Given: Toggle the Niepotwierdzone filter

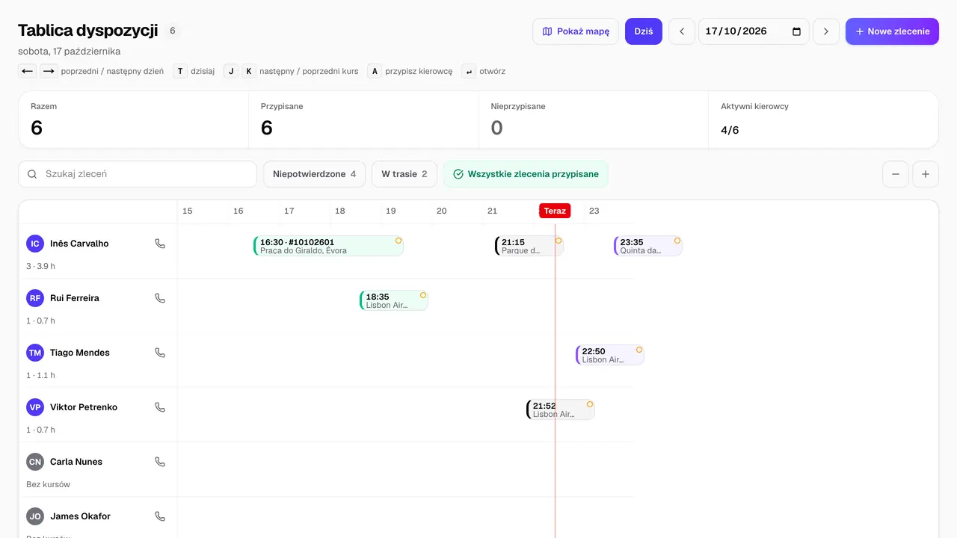Looking at the screenshot, I should coord(314,174).
